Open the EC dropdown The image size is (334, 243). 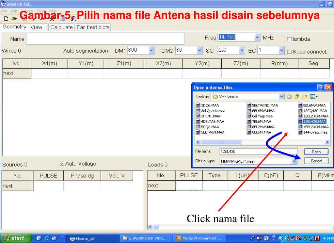click(282, 51)
